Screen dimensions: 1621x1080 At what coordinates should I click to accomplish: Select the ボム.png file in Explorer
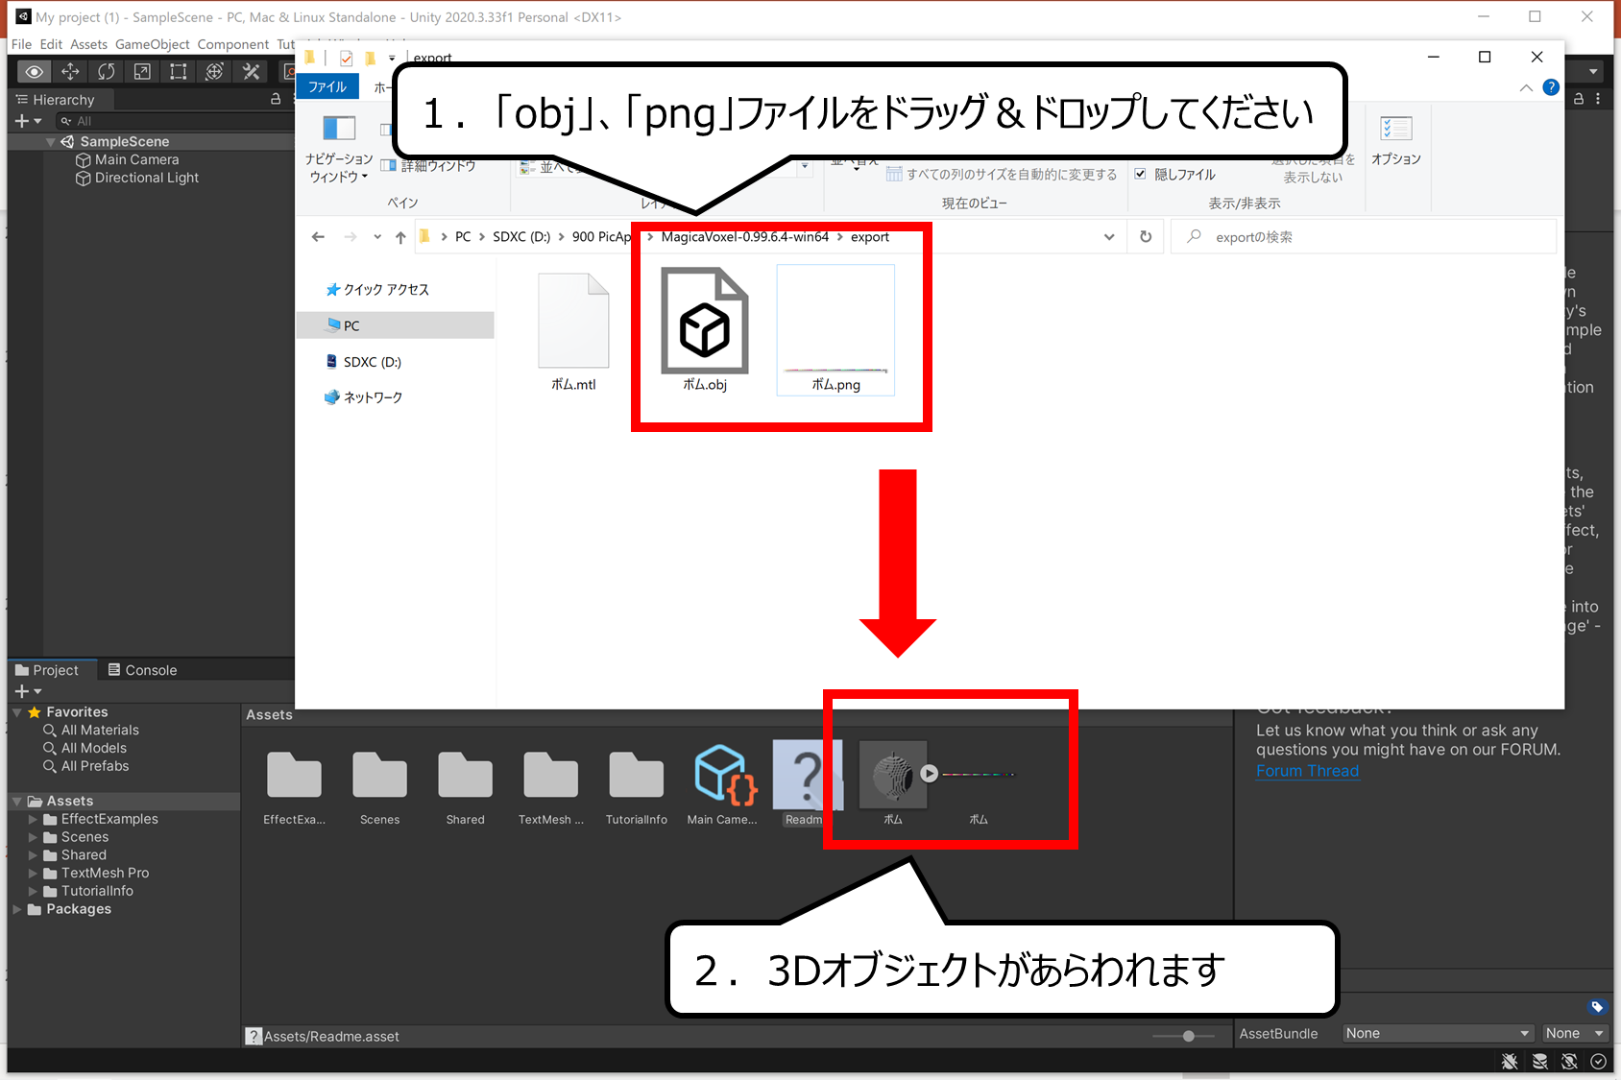click(x=835, y=329)
